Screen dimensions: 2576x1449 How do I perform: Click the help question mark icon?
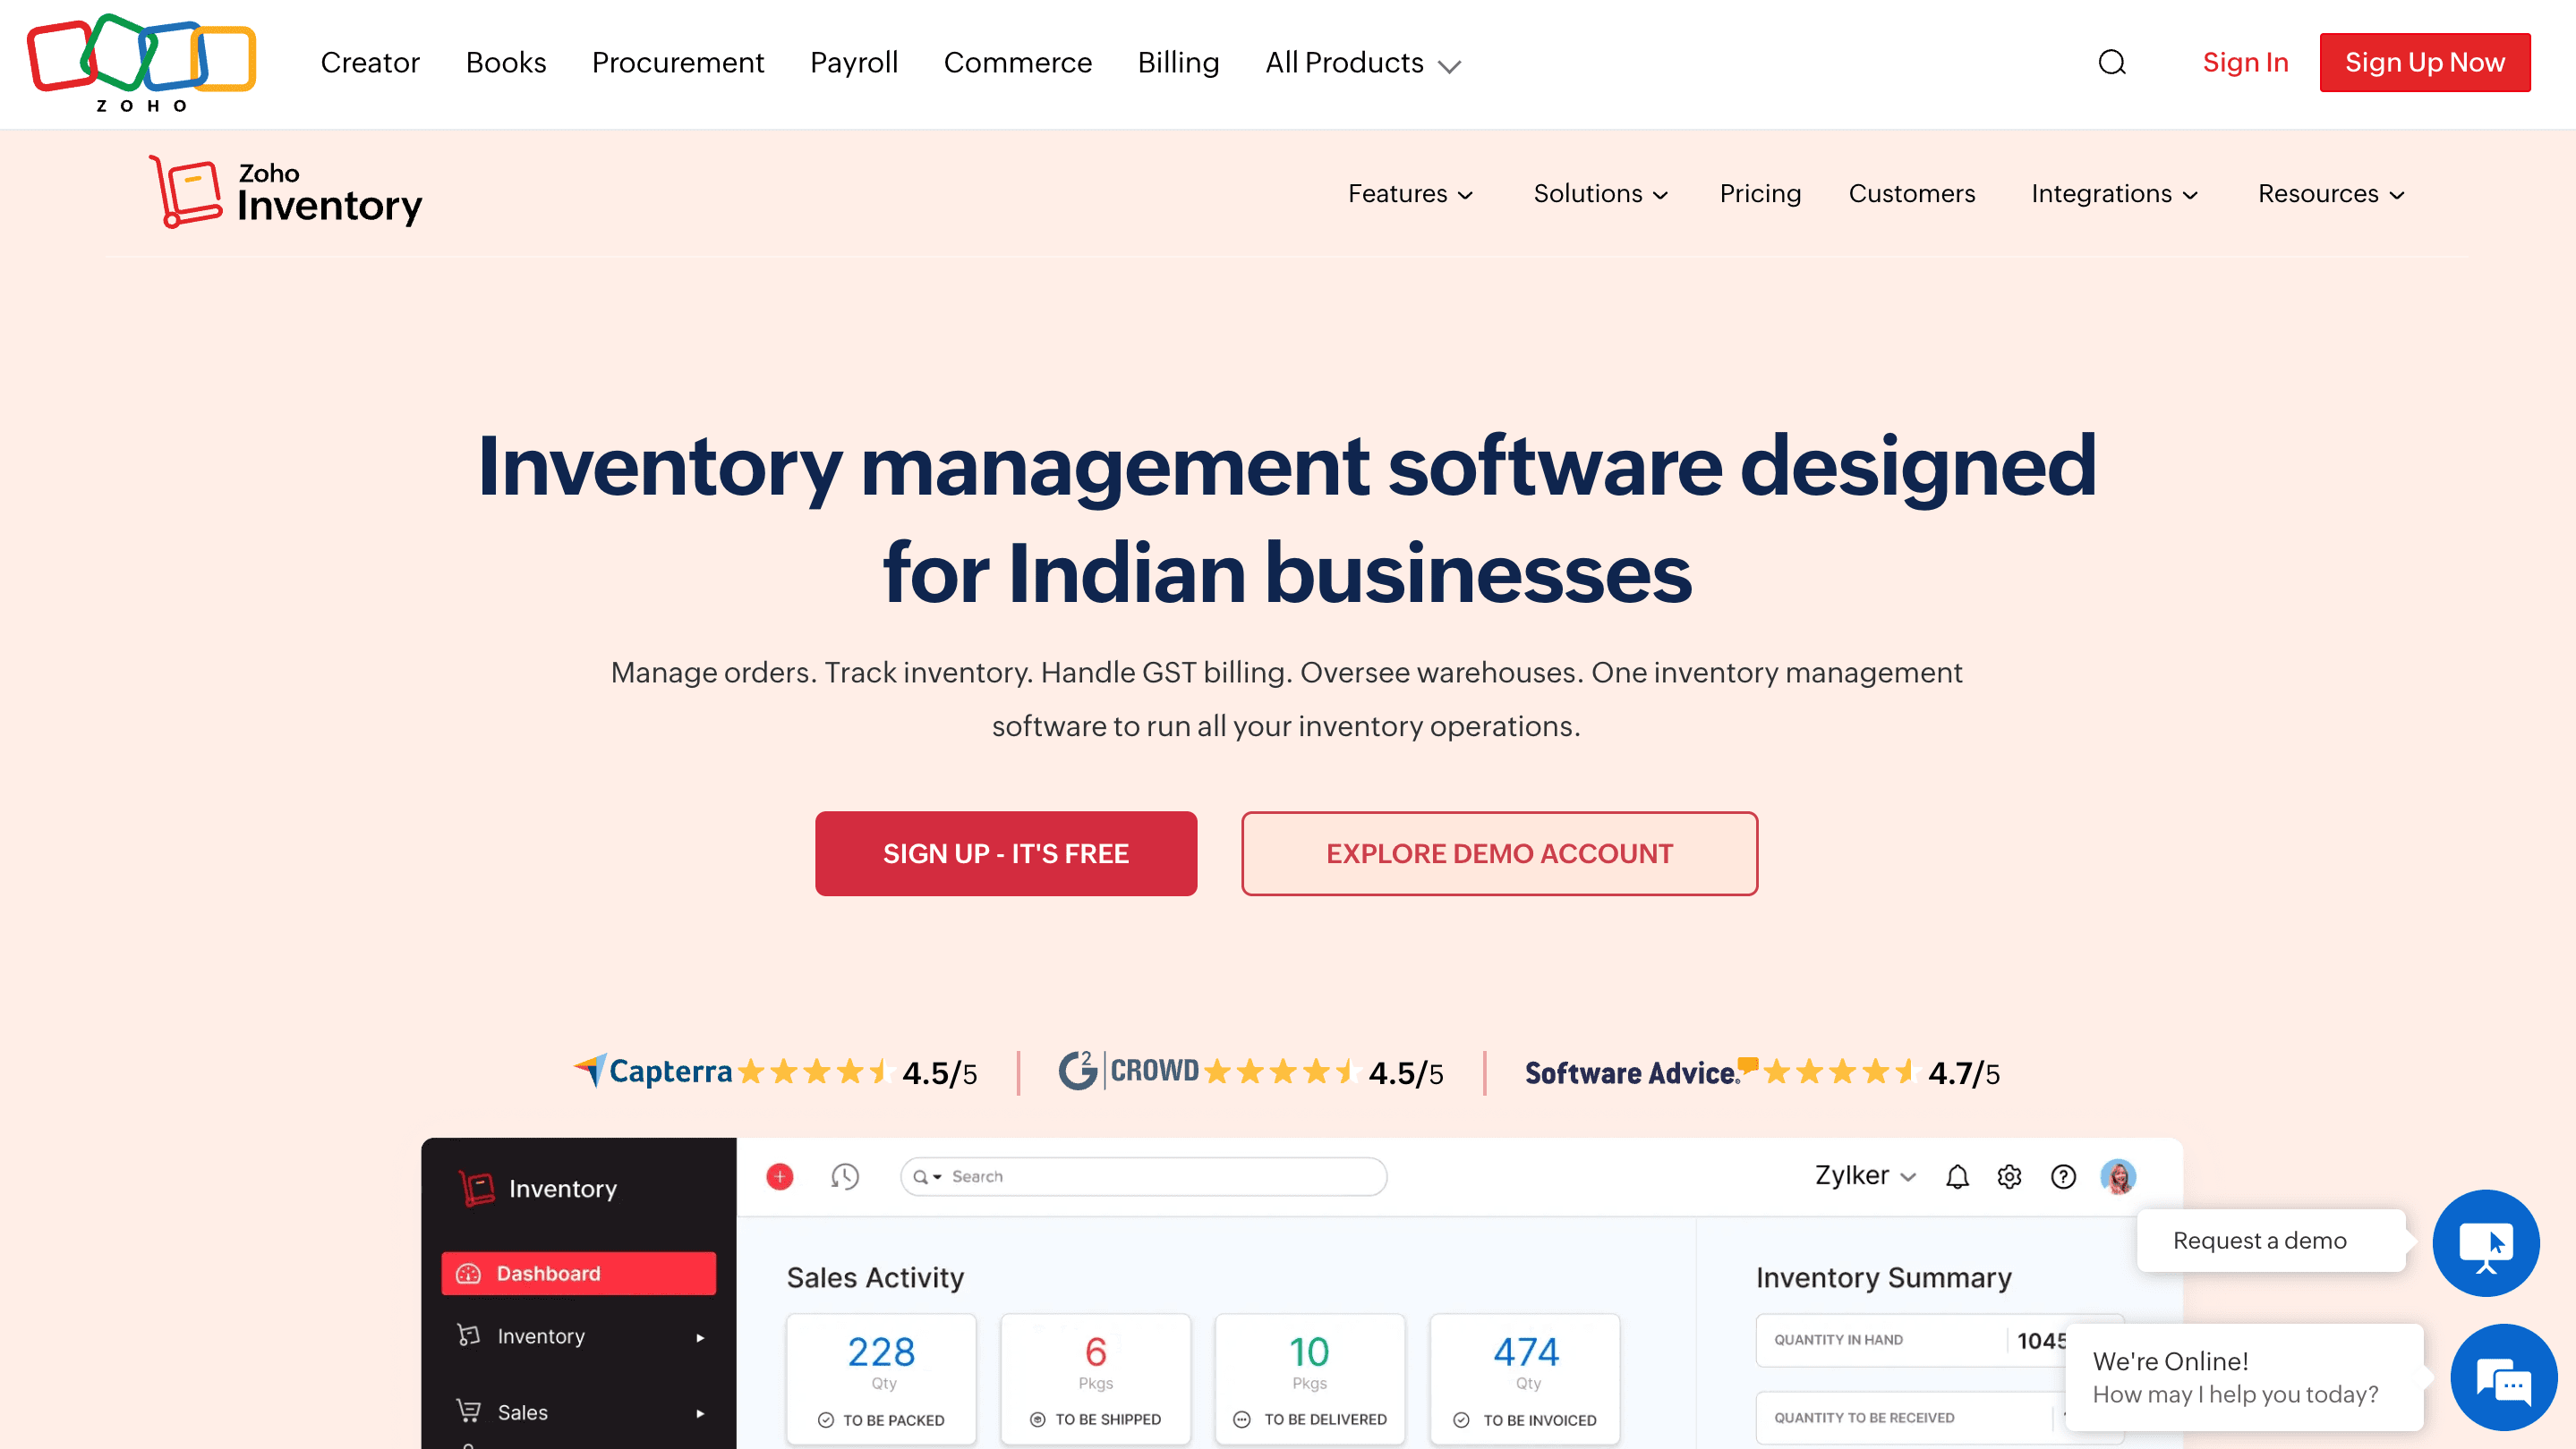point(2063,1176)
